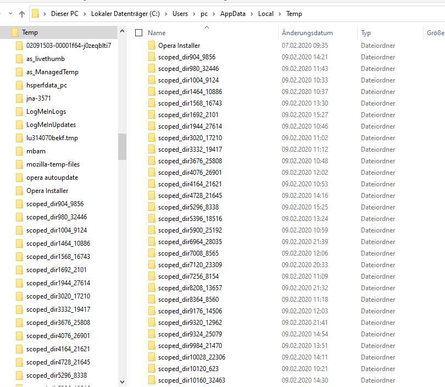445x387 pixels.
Task: Select the Opera Installer folder icon in file list
Action: [152, 46]
